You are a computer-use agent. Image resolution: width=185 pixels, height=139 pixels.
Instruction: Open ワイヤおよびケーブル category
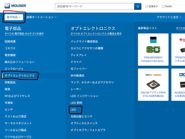(18, 137)
